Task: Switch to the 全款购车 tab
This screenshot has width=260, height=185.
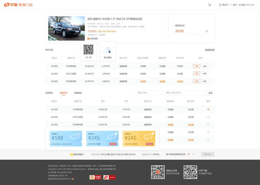Action: (49, 93)
